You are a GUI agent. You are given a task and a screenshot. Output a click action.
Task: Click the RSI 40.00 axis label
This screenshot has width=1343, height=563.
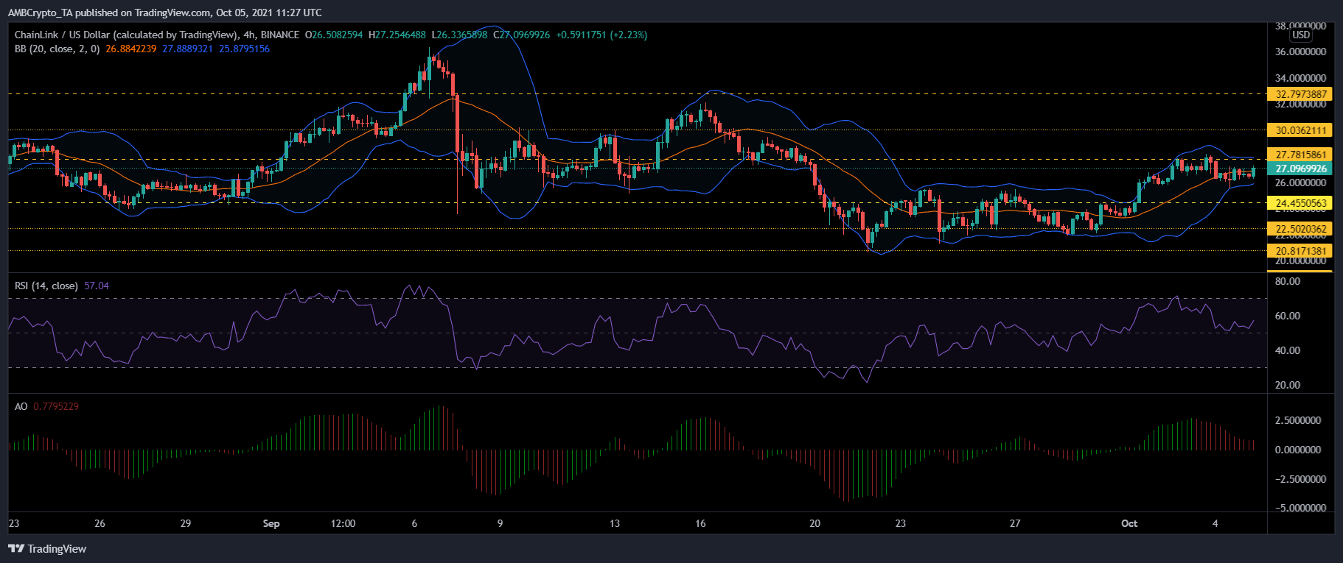coord(1288,350)
